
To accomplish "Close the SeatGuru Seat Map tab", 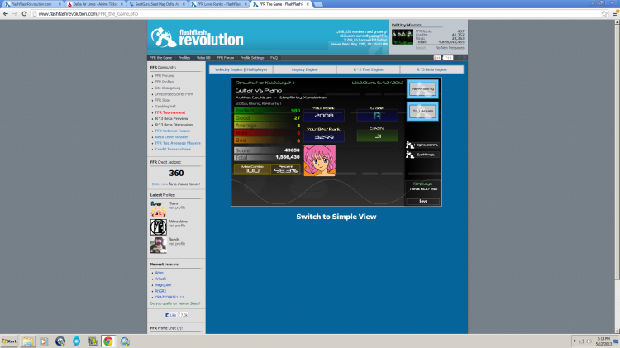I will click(x=184, y=4).
